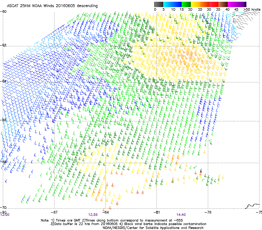Click the '-75' longitude axis label

pos(259,212)
